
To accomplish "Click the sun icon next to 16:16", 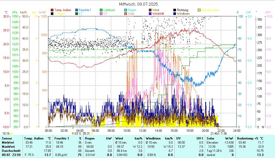I will [11, 134].
